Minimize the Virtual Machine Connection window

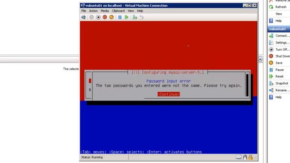tap(245, 5)
